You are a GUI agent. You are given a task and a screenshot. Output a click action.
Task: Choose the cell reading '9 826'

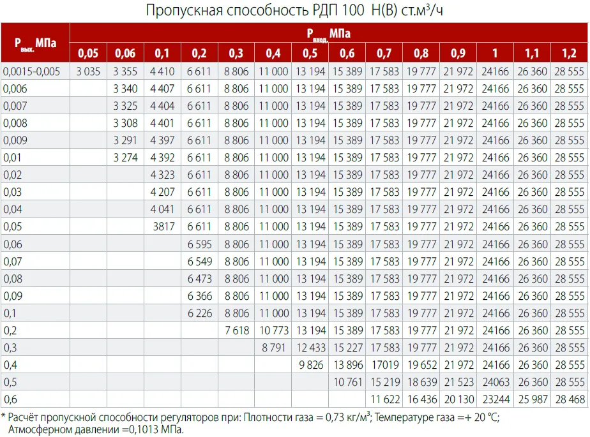point(311,365)
